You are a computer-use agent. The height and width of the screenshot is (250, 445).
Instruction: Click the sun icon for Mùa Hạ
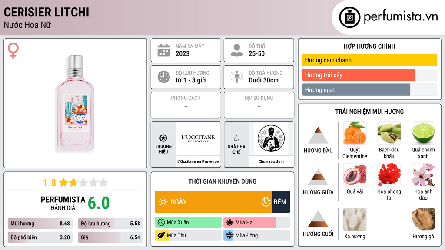230,223
